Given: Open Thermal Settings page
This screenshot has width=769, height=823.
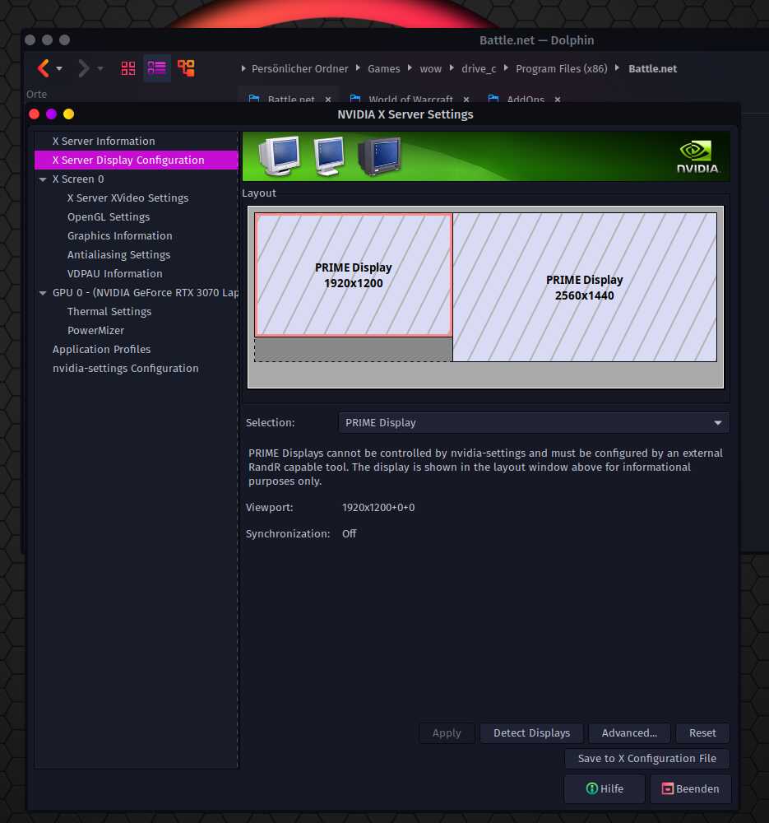Looking at the screenshot, I should [109, 311].
